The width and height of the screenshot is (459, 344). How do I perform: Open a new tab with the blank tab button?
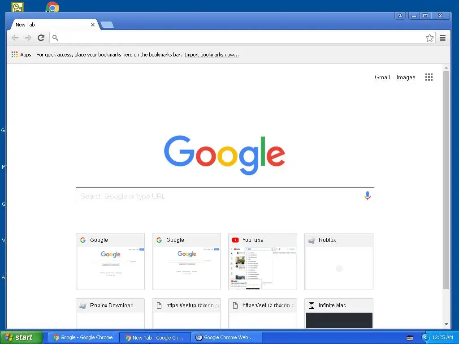click(107, 25)
